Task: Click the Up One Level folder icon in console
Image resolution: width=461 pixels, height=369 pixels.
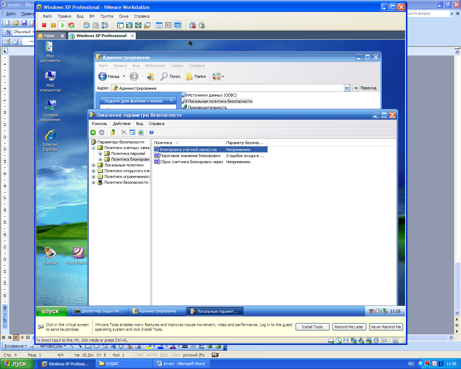Action: [x=113, y=132]
